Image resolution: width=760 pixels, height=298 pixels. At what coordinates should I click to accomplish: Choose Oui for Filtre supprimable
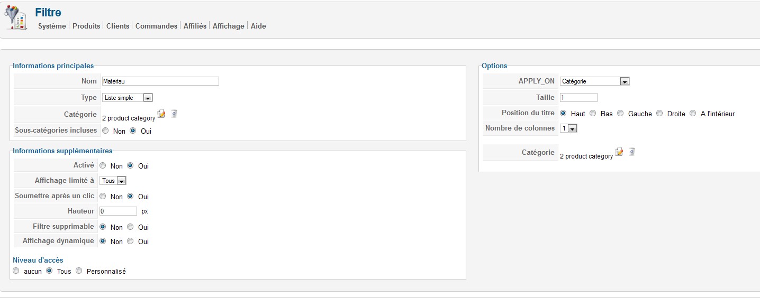tap(130, 227)
